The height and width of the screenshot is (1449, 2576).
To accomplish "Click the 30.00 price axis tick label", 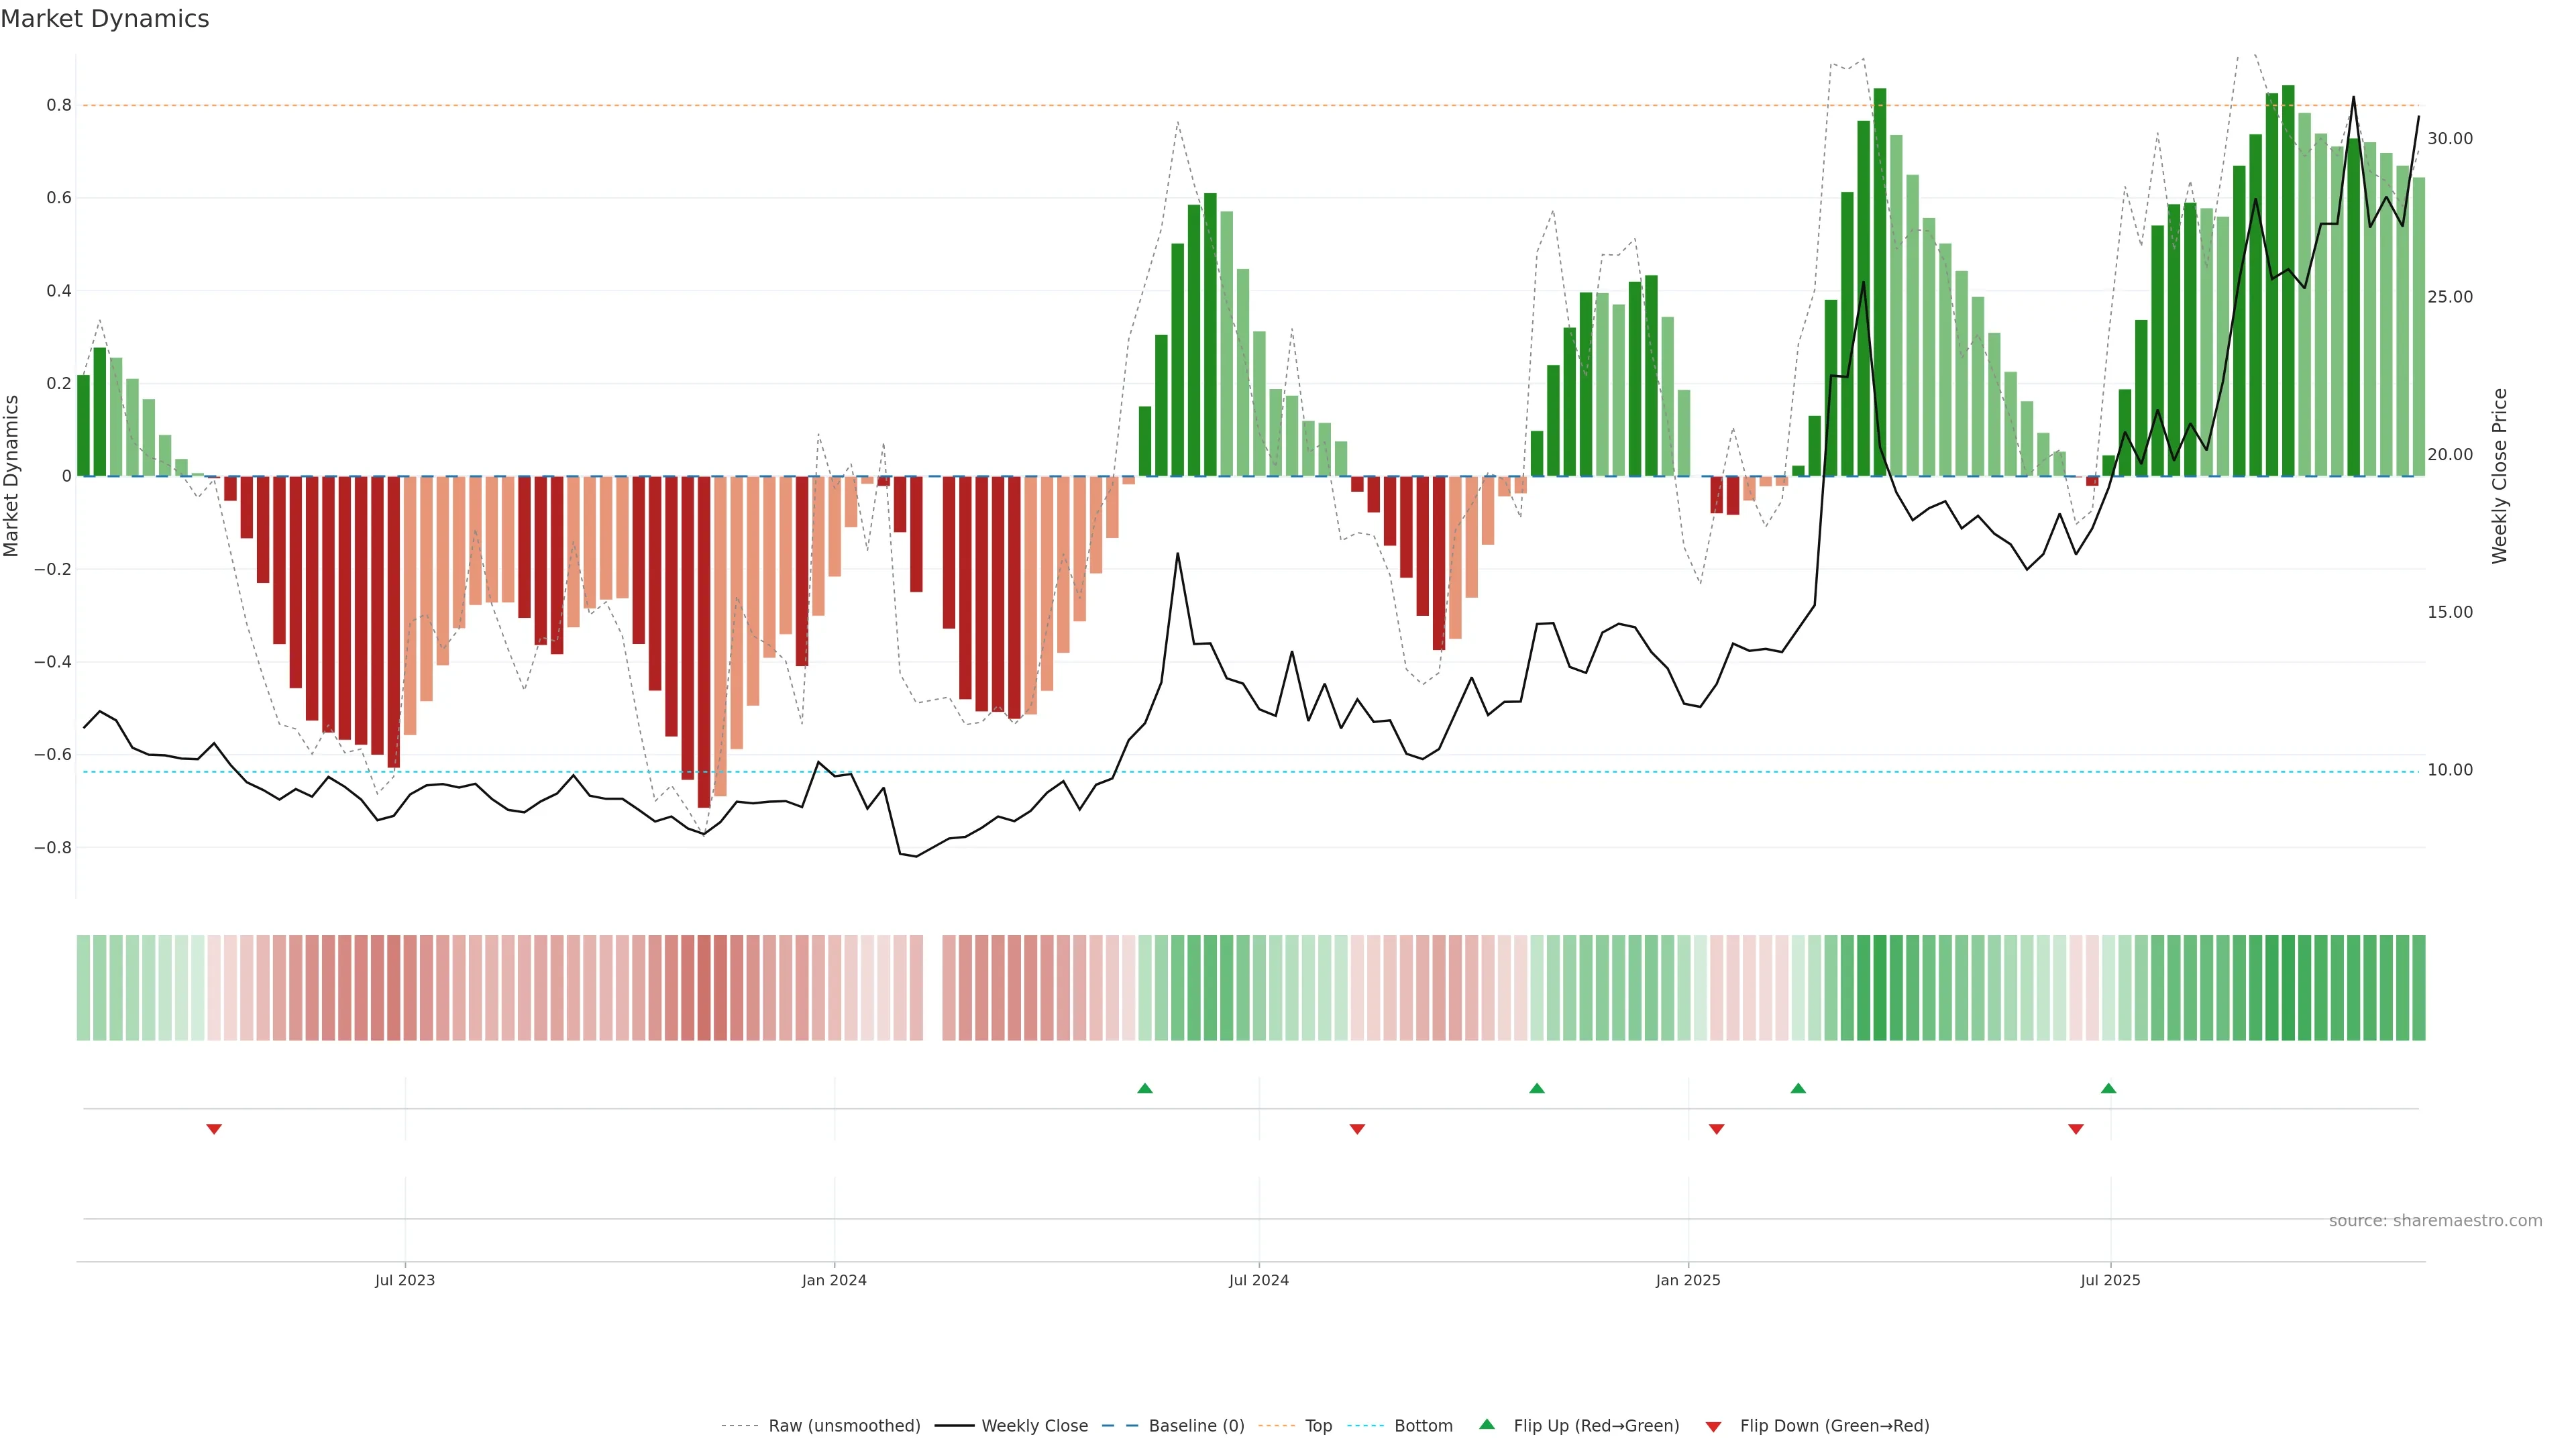I will (2449, 139).
